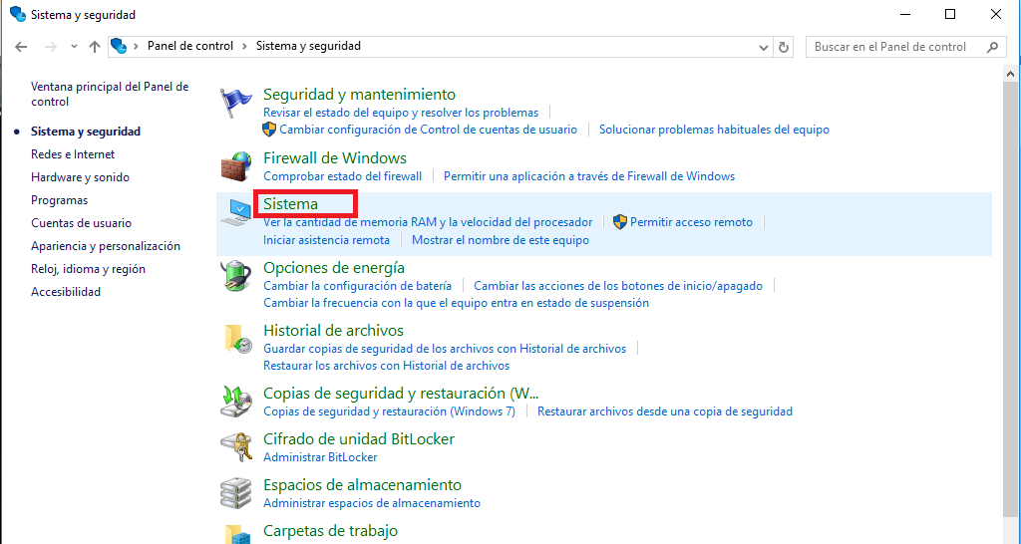1021x544 pixels.
Task: Open recent locations dropdown next to forward arrow
Action: 74,47
